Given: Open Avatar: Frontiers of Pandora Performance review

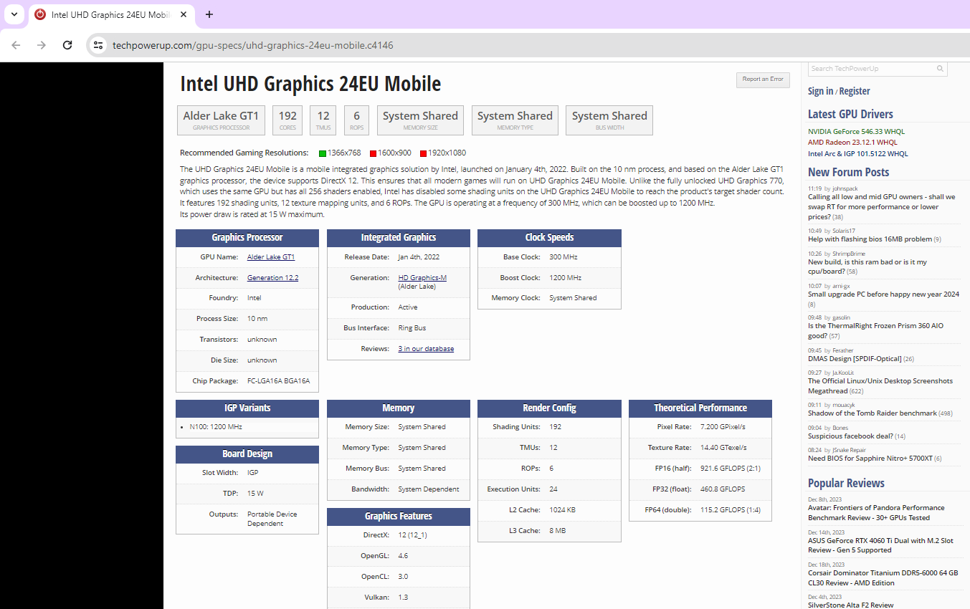Looking at the screenshot, I should coord(876,512).
